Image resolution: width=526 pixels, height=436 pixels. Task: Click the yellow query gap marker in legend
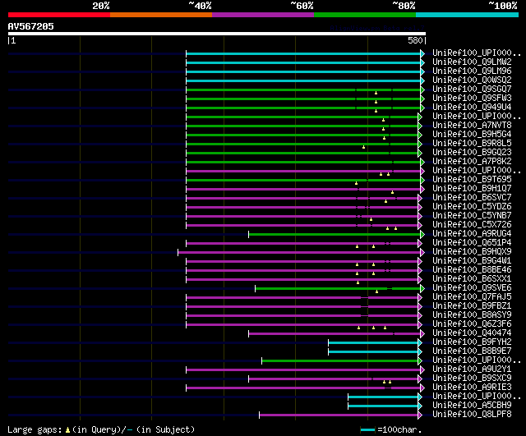tap(67, 430)
